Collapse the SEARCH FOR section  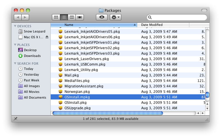(15, 64)
